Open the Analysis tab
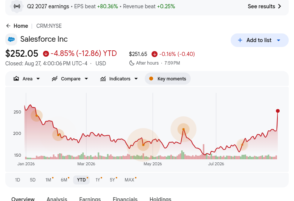The height and width of the screenshot is (201, 294). coord(57,199)
